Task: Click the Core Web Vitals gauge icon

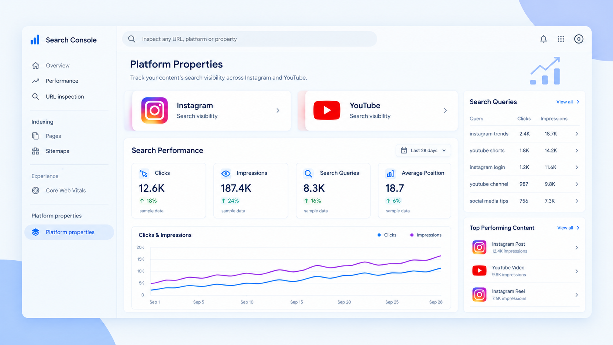Action: [36, 190]
